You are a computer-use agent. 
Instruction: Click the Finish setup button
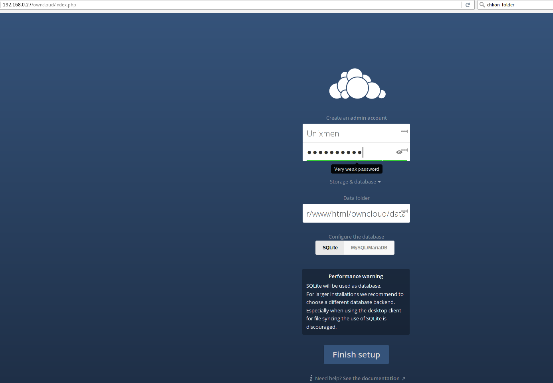coord(356,355)
